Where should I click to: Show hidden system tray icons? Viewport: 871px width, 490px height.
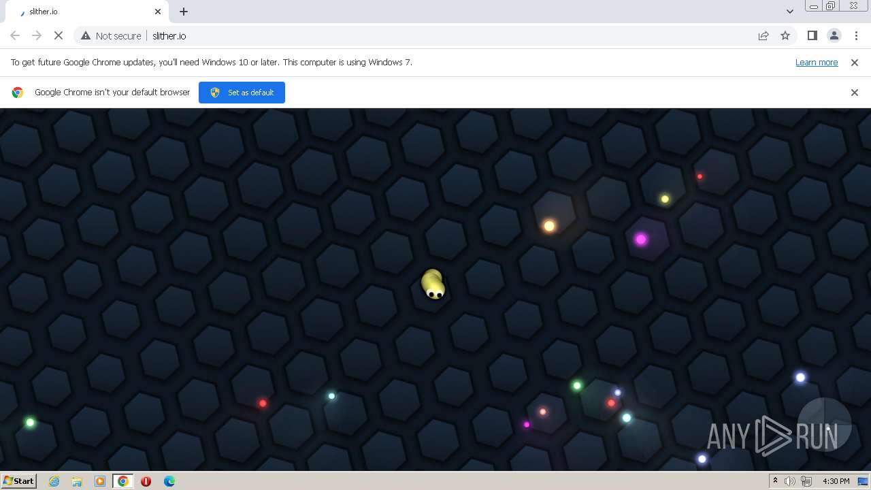coord(775,480)
